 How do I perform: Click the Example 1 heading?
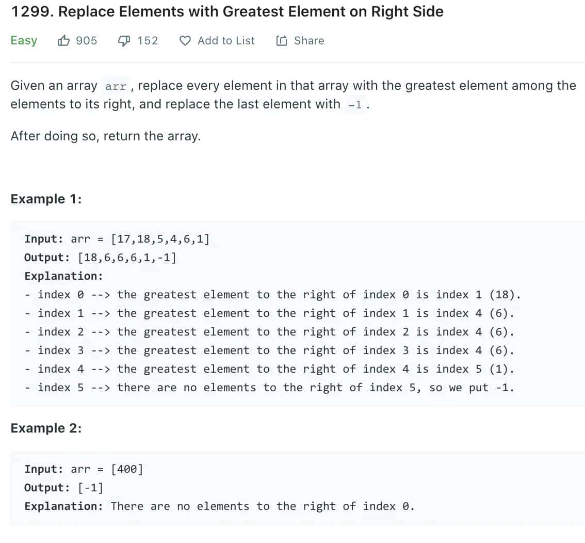pos(46,199)
